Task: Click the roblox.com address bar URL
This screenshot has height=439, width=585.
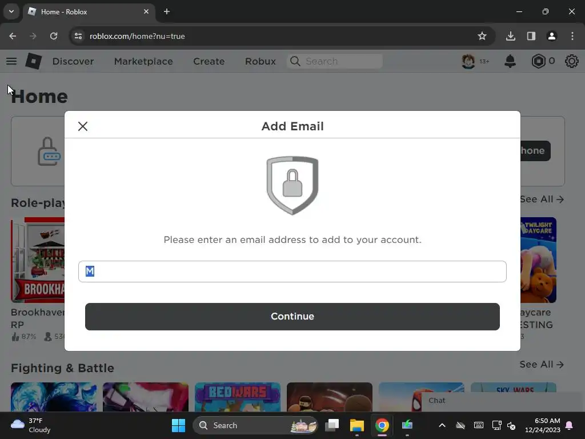Action: (137, 36)
